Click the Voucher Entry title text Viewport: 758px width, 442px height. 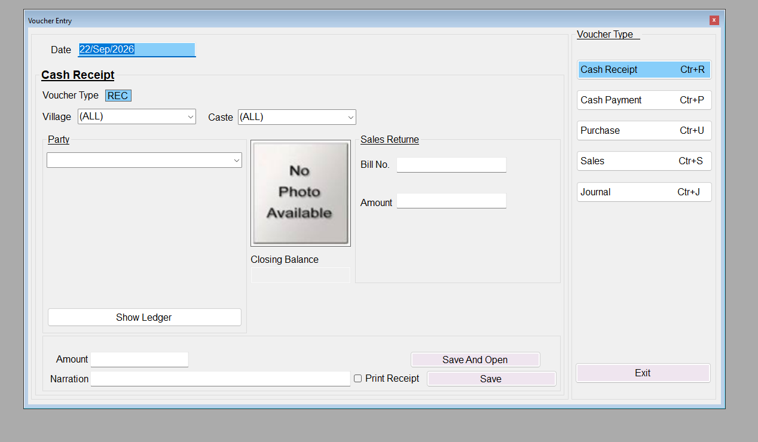[x=50, y=21]
